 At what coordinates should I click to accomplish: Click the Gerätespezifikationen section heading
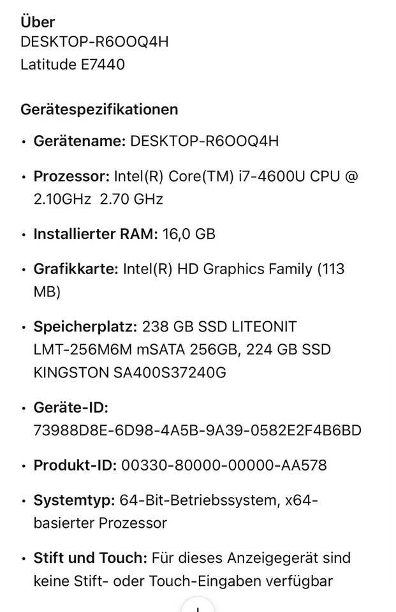tap(99, 109)
